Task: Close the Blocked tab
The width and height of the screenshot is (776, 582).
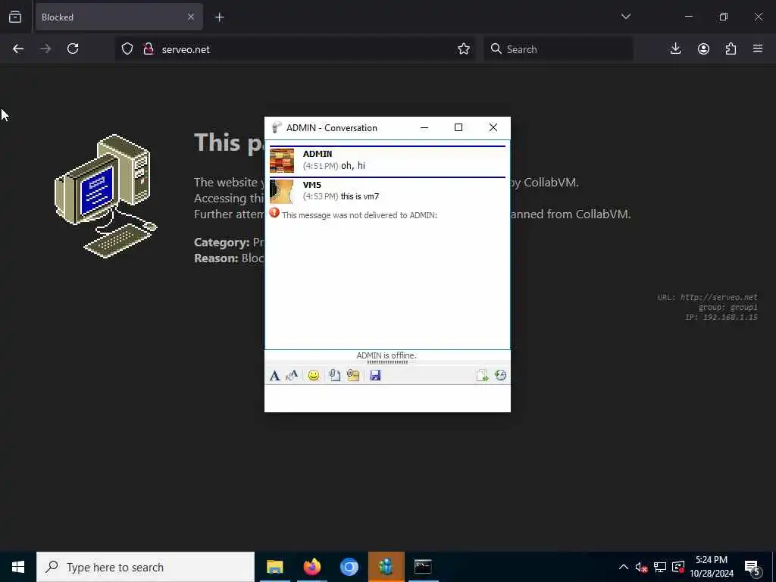Action: pyautogui.click(x=190, y=17)
